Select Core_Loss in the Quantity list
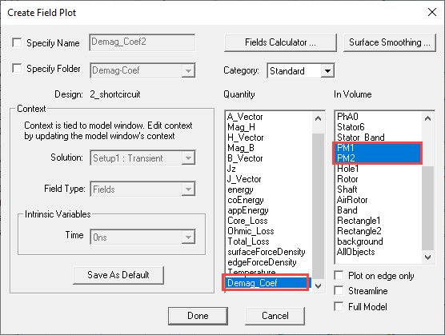Screen dimensions: 445x335 pos(247,221)
